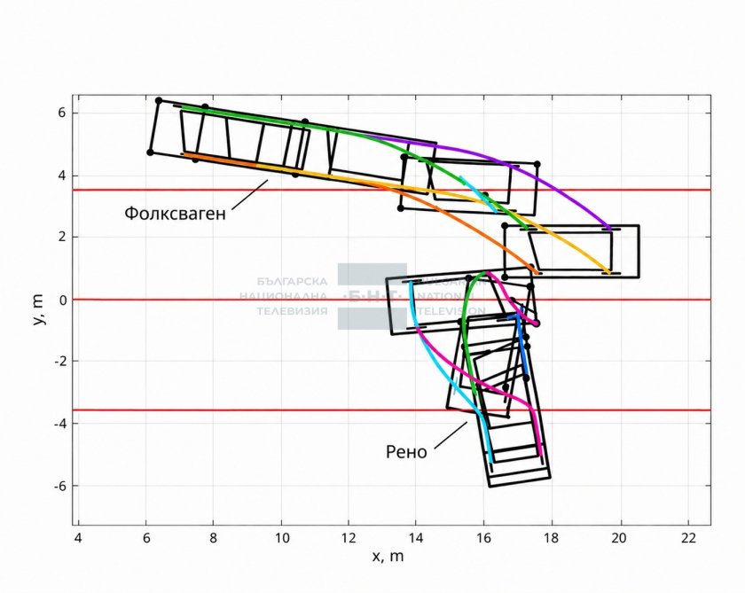Screen dimensions: 745x593
Task: Click the Фолксваген label text
Action: 175,213
